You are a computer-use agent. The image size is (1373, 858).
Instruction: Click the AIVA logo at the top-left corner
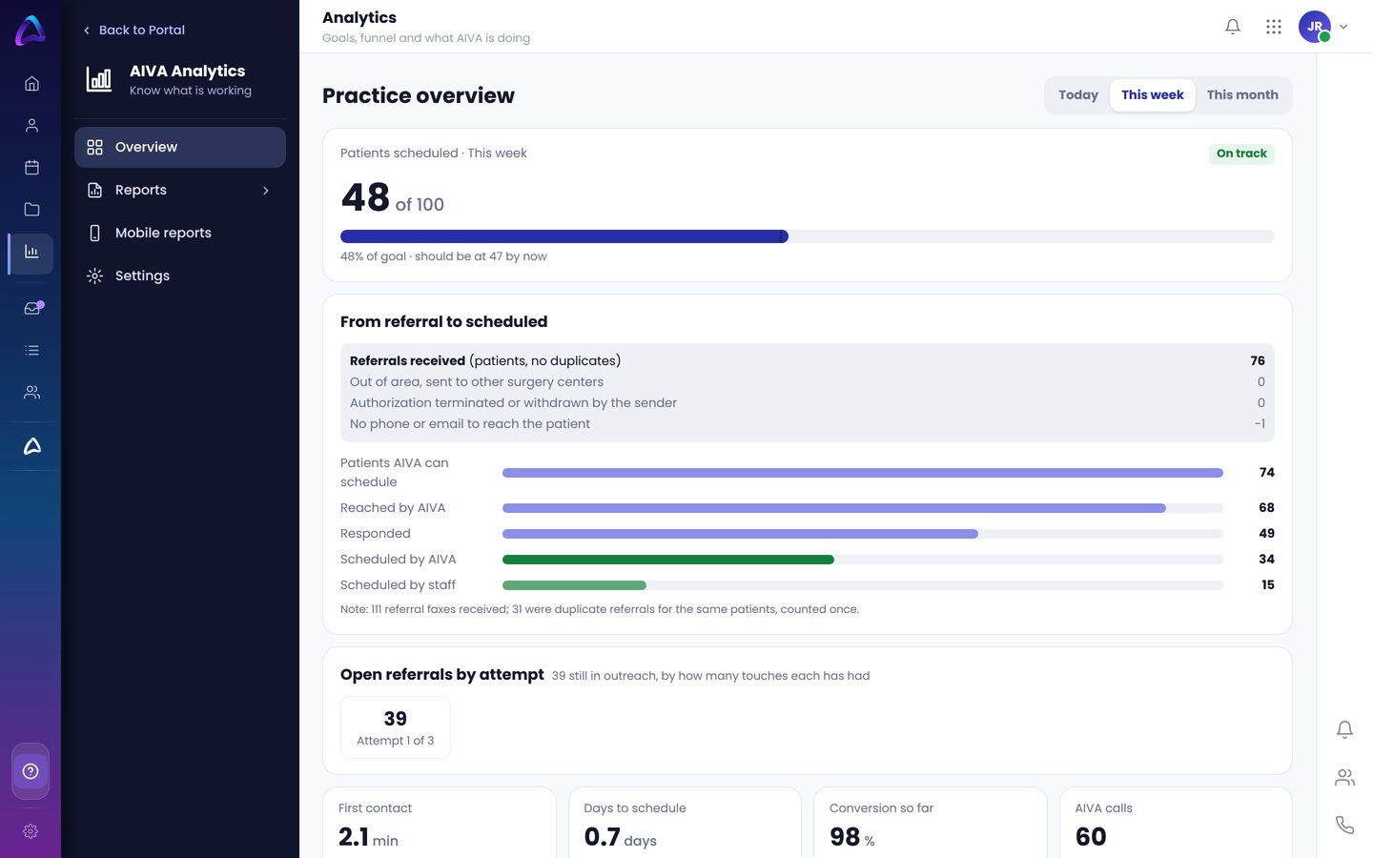coord(31,31)
